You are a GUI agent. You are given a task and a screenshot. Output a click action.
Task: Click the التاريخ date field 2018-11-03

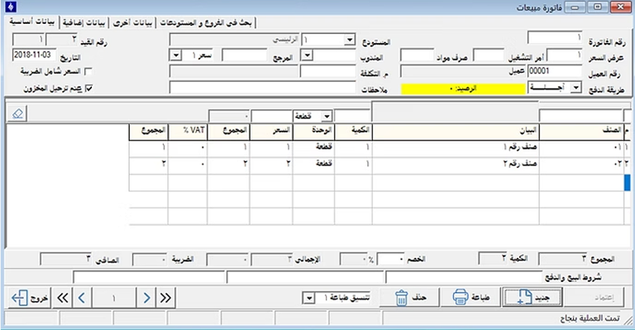coord(35,55)
